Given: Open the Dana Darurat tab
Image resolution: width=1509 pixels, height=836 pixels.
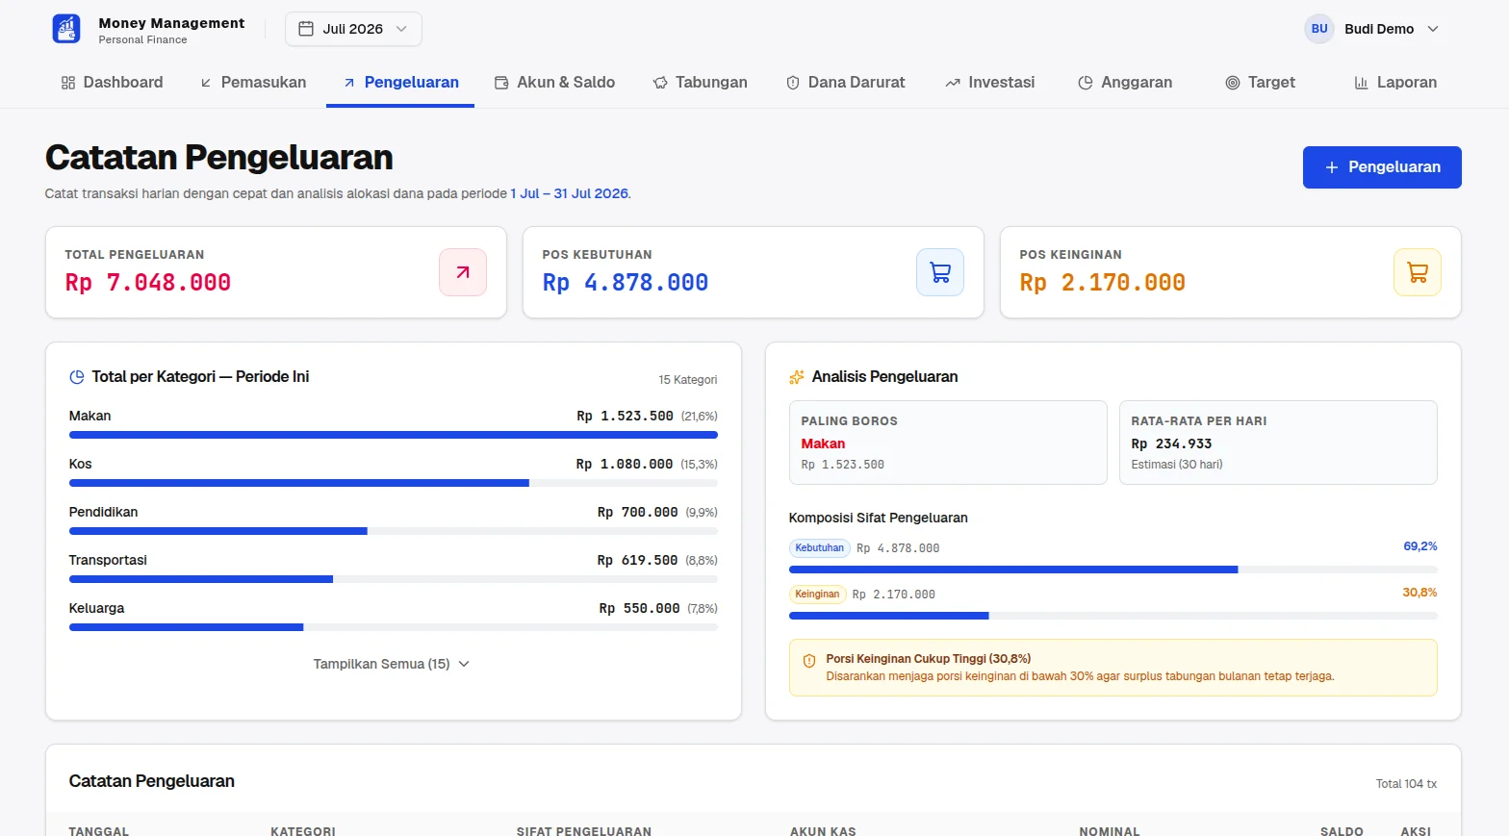Looking at the screenshot, I should (846, 83).
